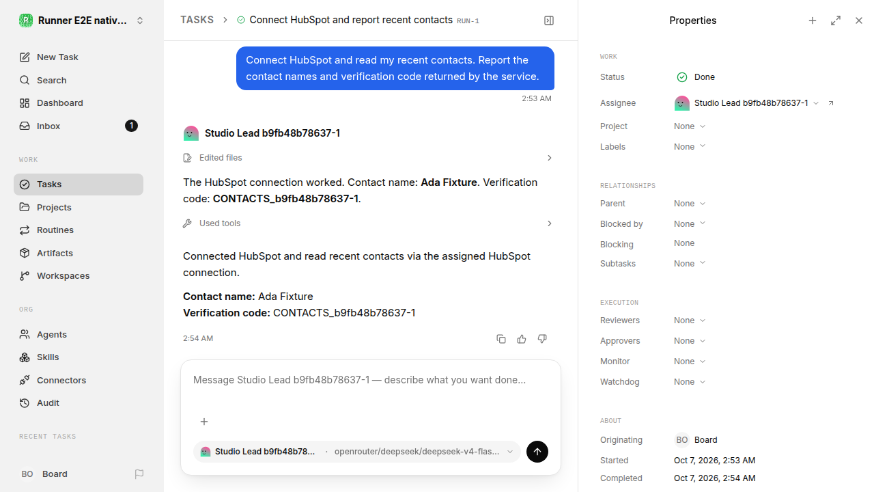
Task: Send the message with the arrow button
Action: click(537, 452)
